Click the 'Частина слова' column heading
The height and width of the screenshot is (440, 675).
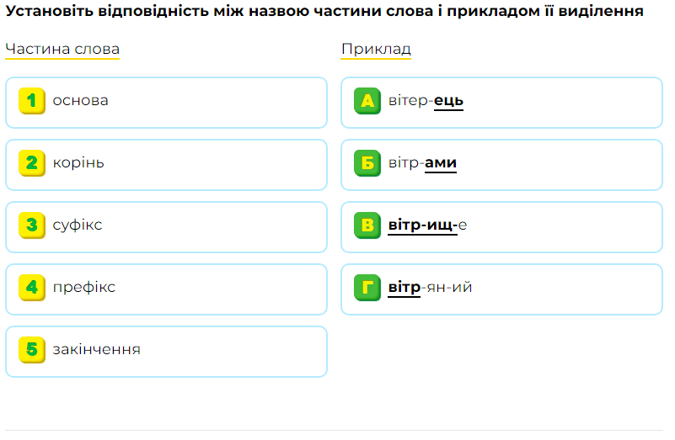pyautogui.click(x=62, y=49)
